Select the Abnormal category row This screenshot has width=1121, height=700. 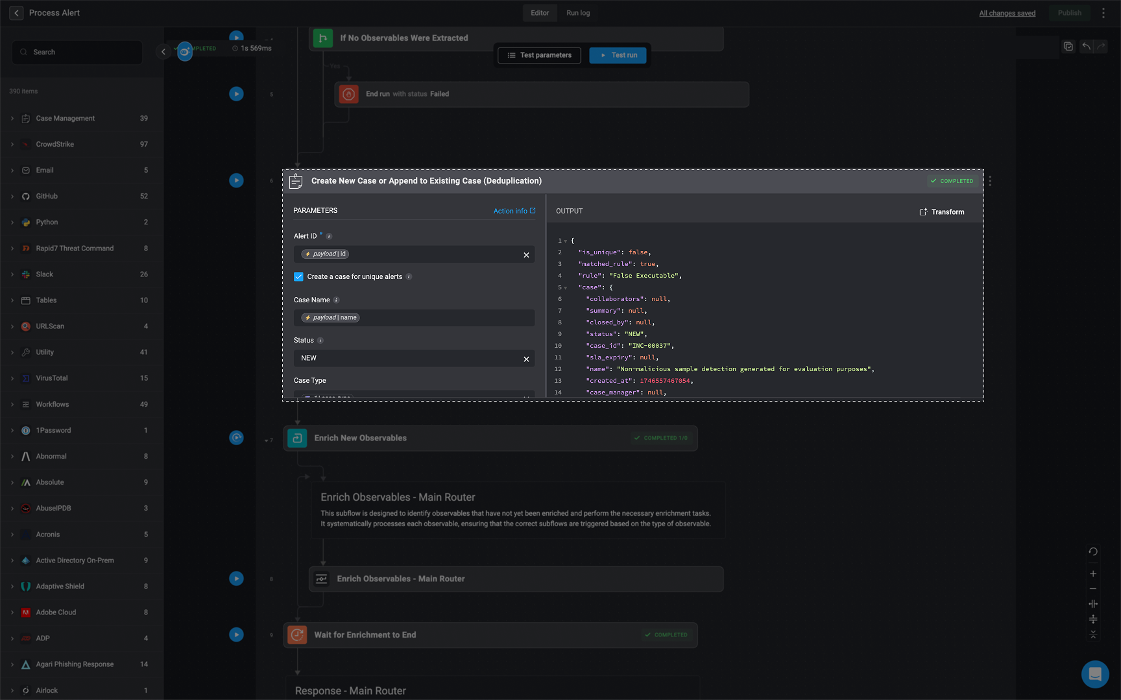coord(82,457)
